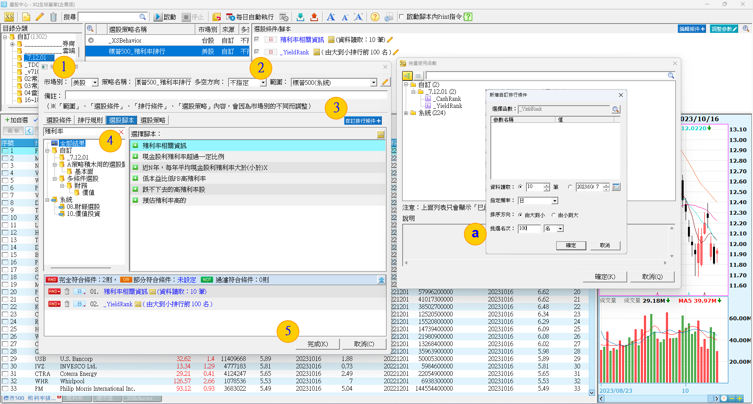The width and height of the screenshot is (753, 404).
Task: Click the 挑選名次 input field
Action: point(529,229)
